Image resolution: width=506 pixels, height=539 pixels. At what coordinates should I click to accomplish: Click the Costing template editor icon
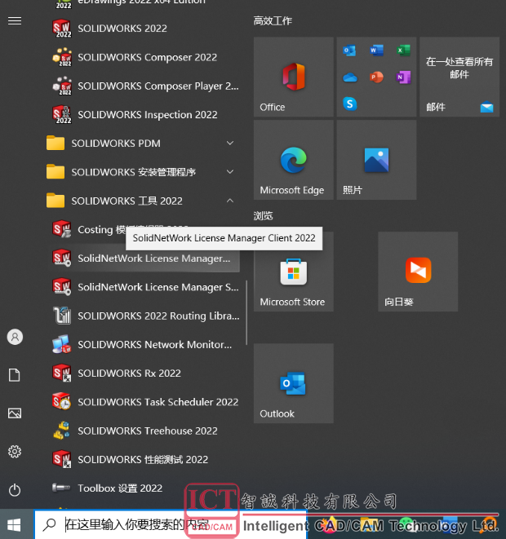tap(62, 229)
